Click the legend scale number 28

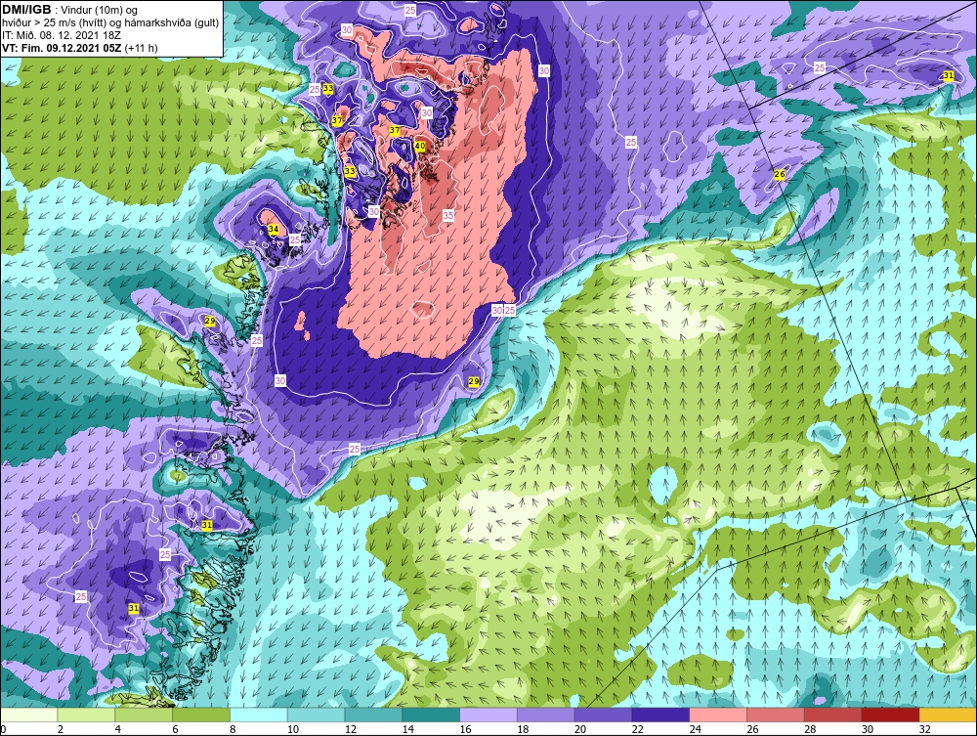pos(809,728)
